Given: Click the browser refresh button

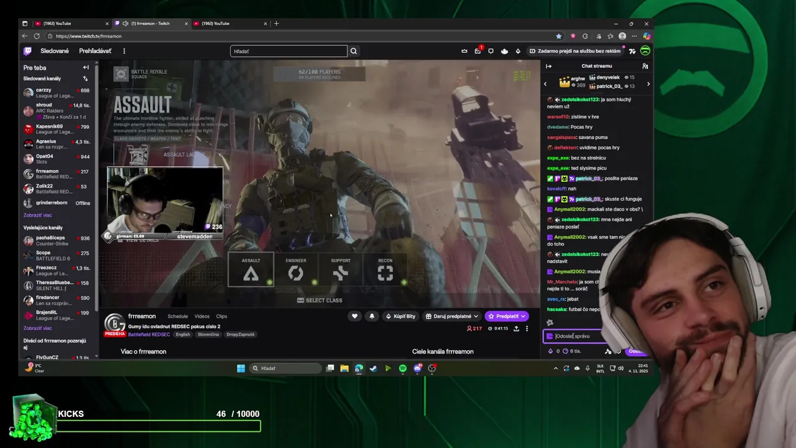Looking at the screenshot, I should coord(37,36).
